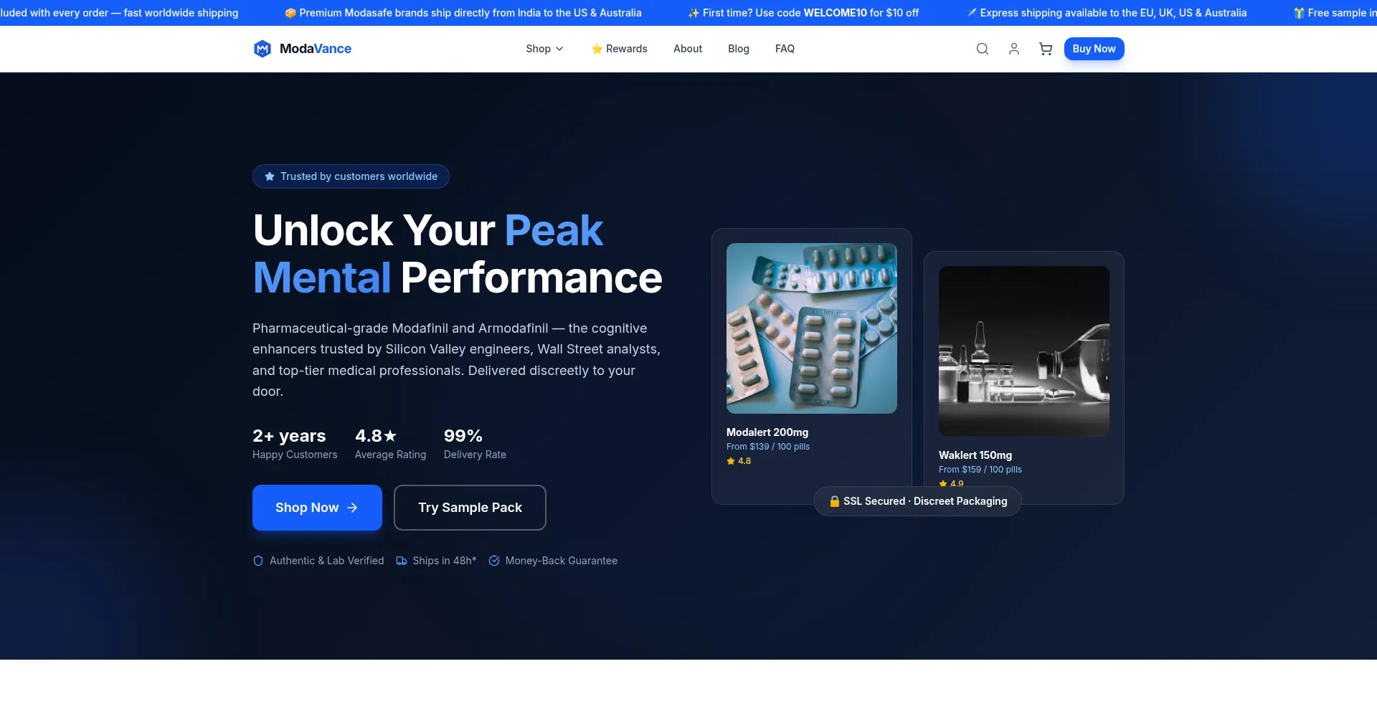This screenshot has width=1377, height=712.
Task: Click the shield icon beside Authentic & Lab Verified
Action: click(258, 561)
